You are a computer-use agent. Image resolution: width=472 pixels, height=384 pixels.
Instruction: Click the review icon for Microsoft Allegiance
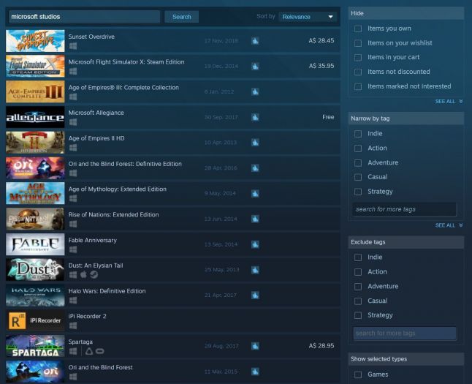click(x=255, y=118)
